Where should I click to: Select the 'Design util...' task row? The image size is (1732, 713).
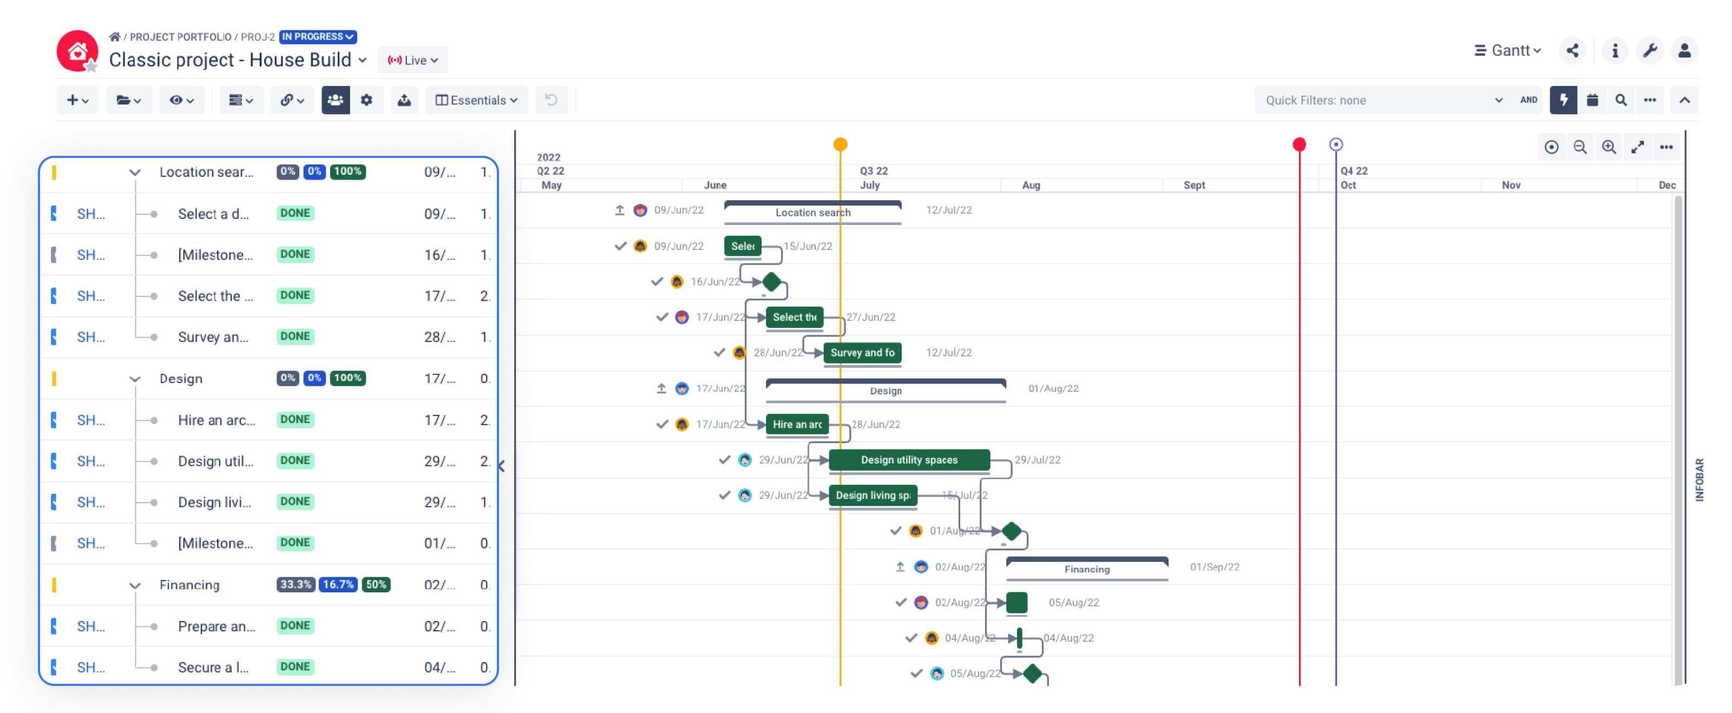tap(268, 461)
